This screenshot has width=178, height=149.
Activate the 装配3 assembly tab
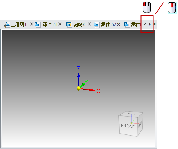click(x=75, y=25)
